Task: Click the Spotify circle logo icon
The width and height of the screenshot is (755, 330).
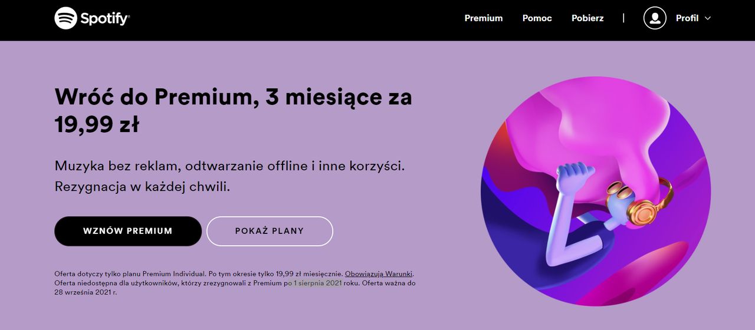Action: click(66, 18)
